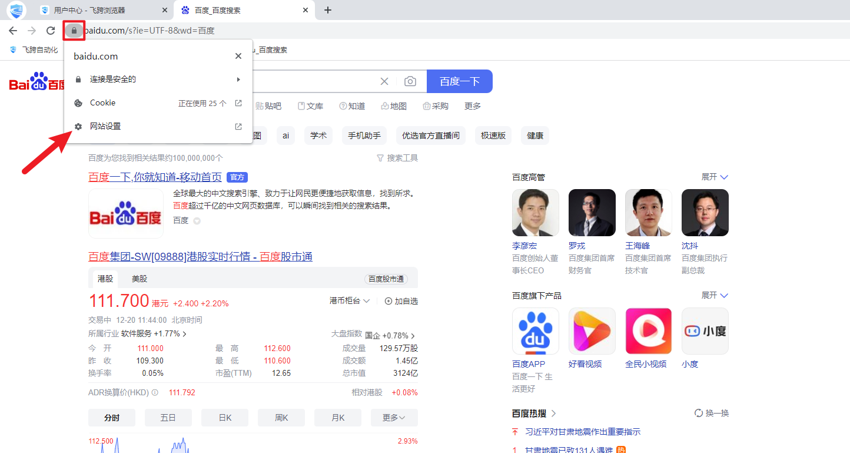Click 全民小视频 product icon
850x453 pixels.
649,331
